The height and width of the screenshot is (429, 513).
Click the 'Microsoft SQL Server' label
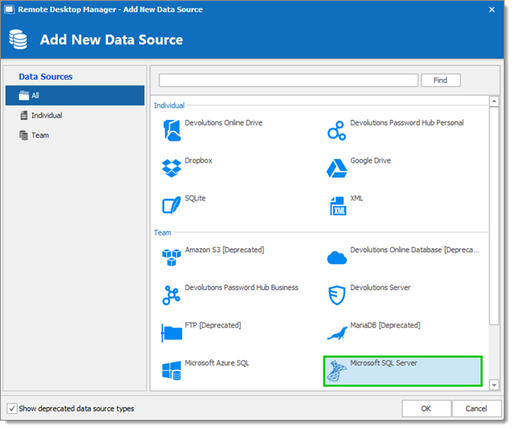point(384,364)
